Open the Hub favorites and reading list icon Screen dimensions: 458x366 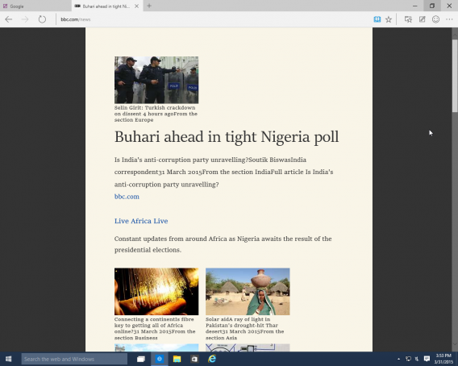pyautogui.click(x=408, y=19)
